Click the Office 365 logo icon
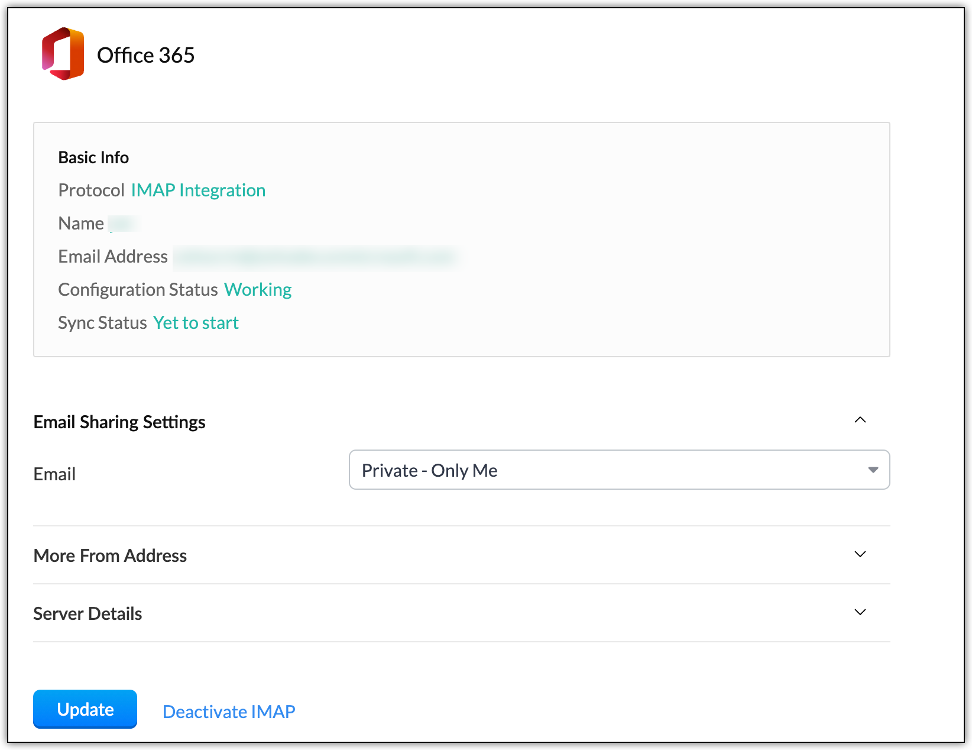The width and height of the screenshot is (972, 750). (63, 54)
